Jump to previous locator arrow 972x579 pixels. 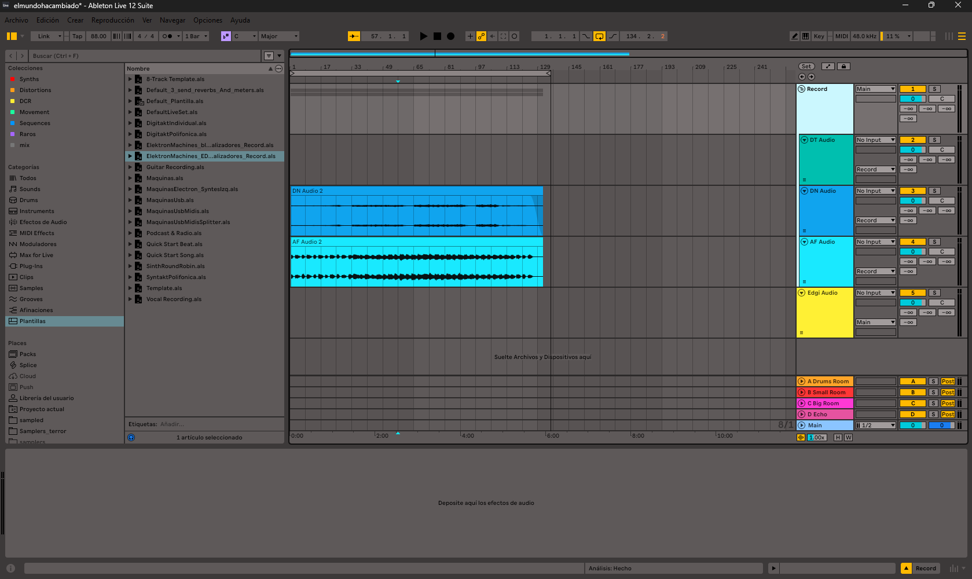[x=802, y=76]
